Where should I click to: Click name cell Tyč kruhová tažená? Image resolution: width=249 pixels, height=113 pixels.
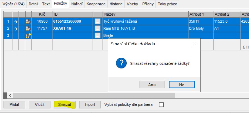tap(146, 22)
